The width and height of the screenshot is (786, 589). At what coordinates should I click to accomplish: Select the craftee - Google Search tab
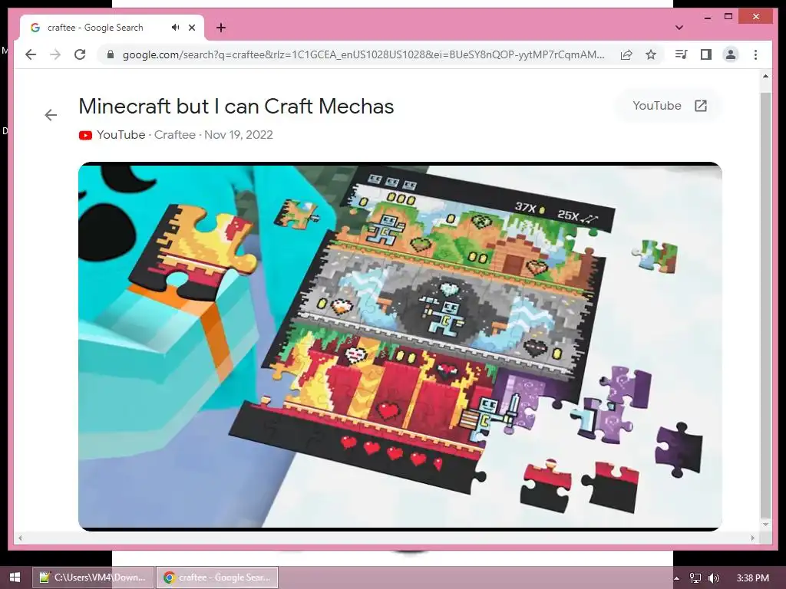click(112, 28)
